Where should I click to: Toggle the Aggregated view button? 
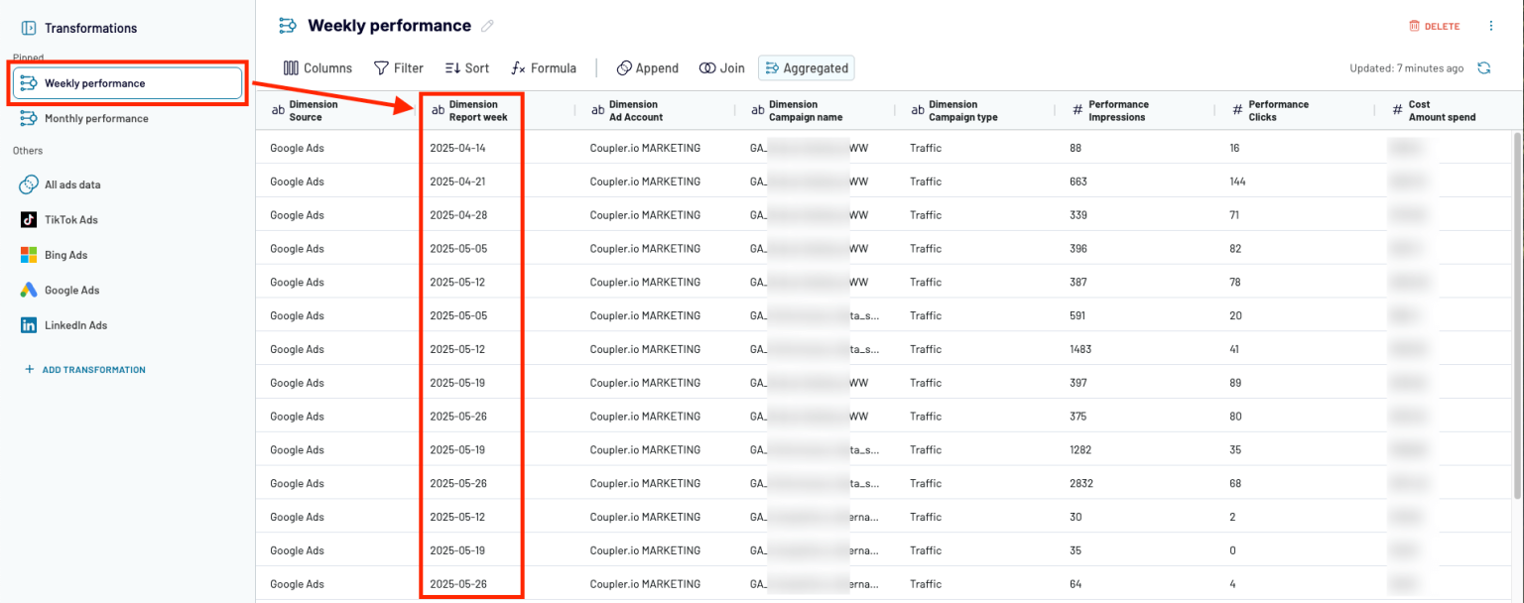(806, 68)
